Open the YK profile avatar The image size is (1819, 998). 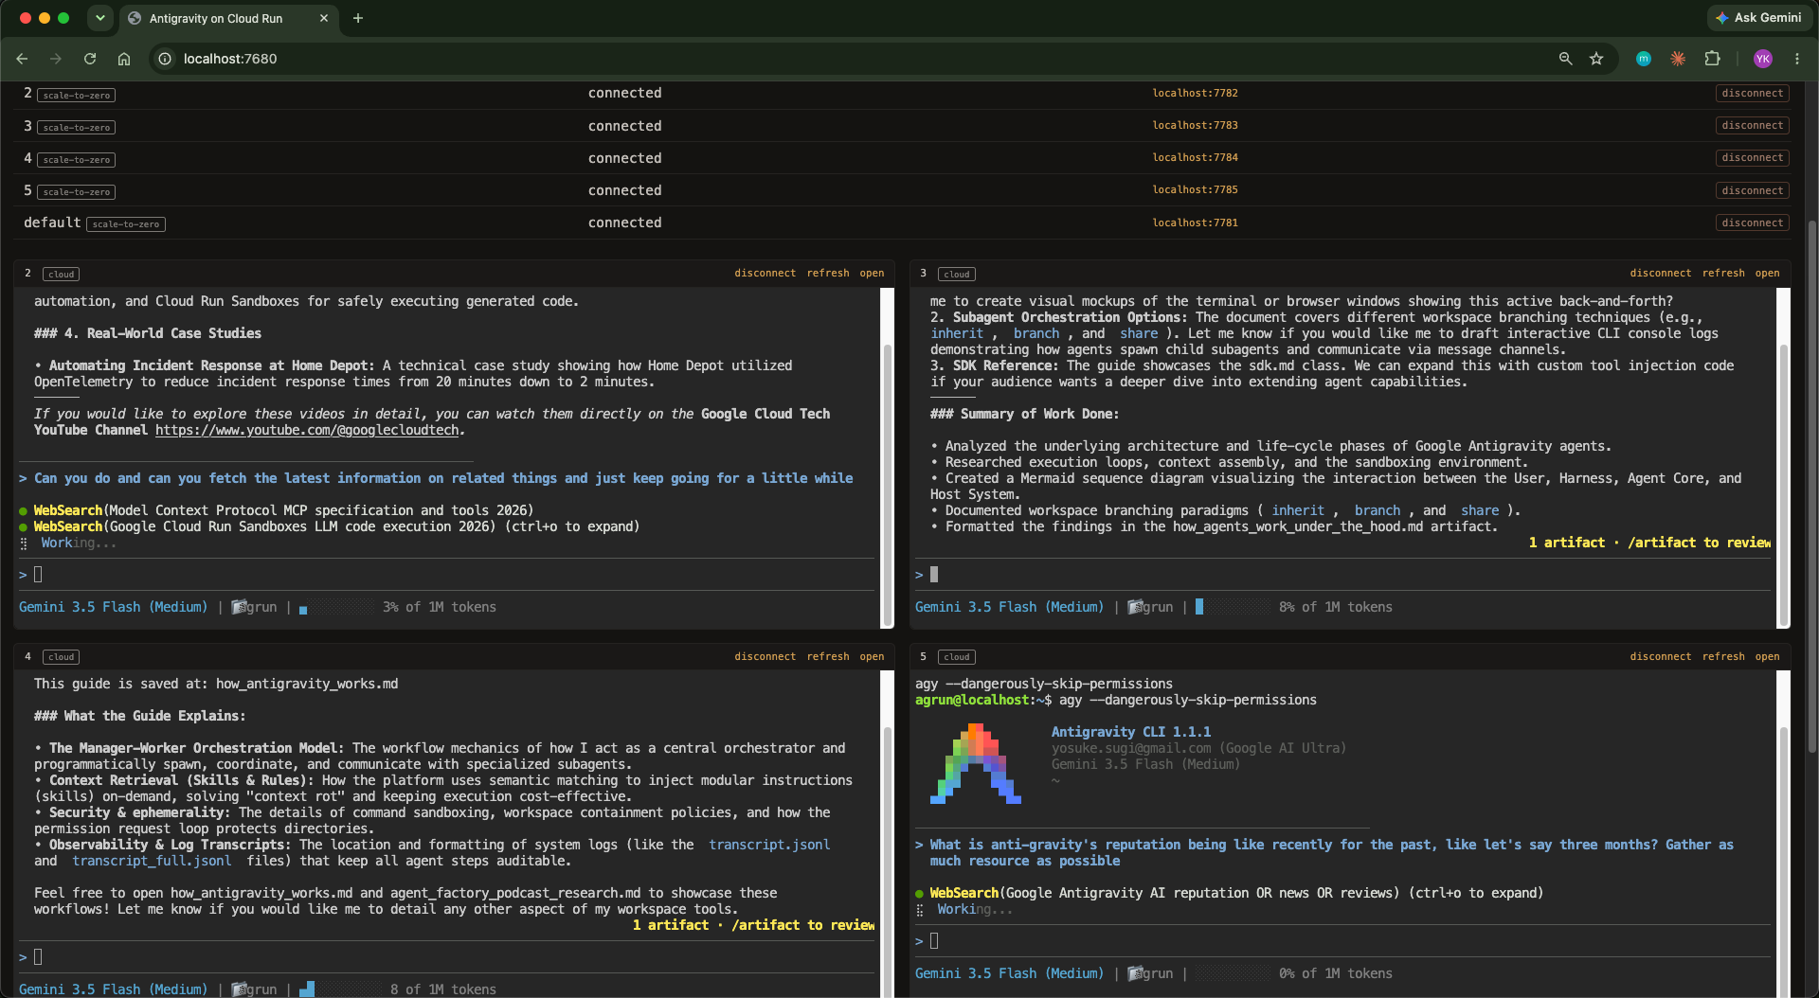[x=1763, y=59]
